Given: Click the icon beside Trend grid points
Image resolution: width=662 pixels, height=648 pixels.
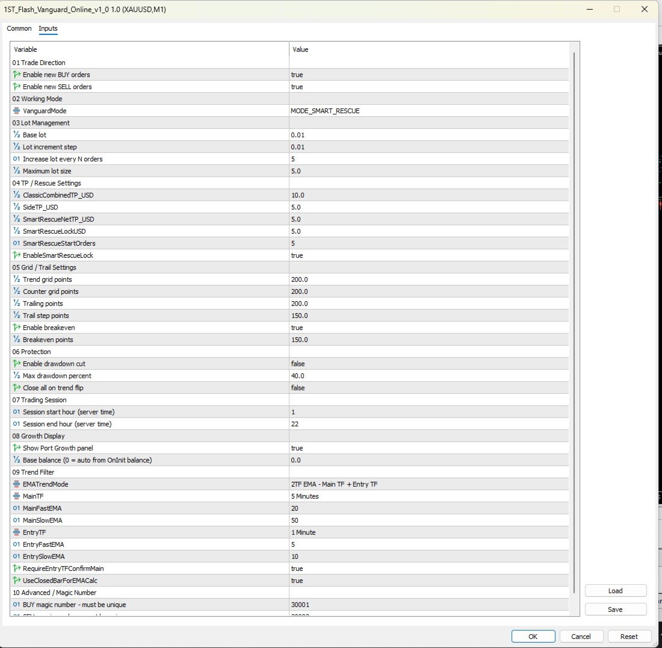Looking at the screenshot, I should click(16, 279).
